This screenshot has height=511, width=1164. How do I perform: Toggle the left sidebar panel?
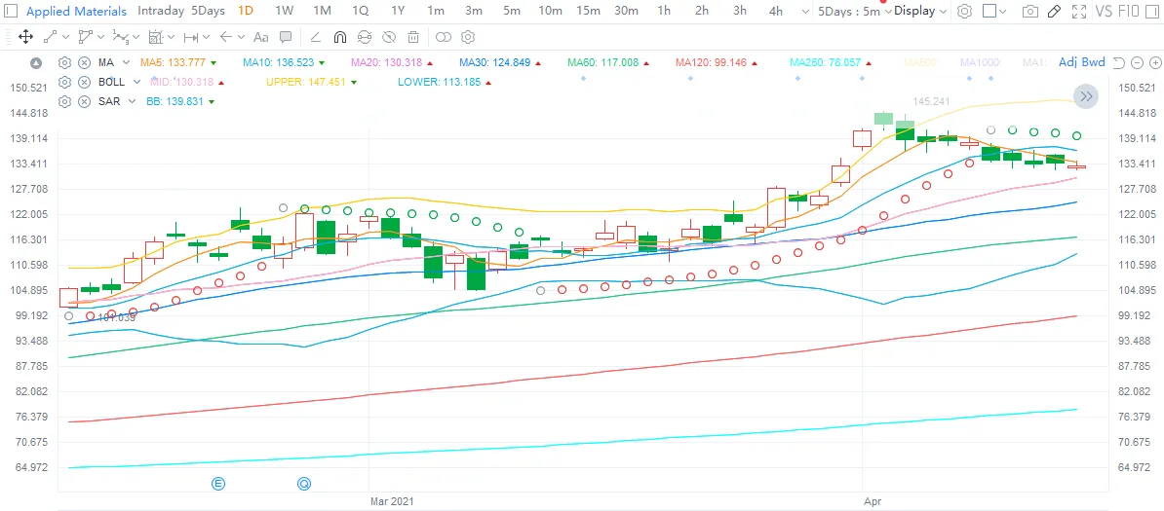11,11
